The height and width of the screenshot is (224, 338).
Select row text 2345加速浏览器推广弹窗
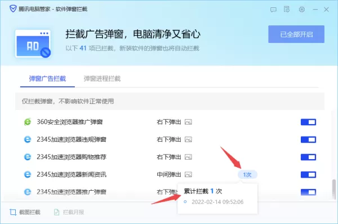[x=72, y=192]
